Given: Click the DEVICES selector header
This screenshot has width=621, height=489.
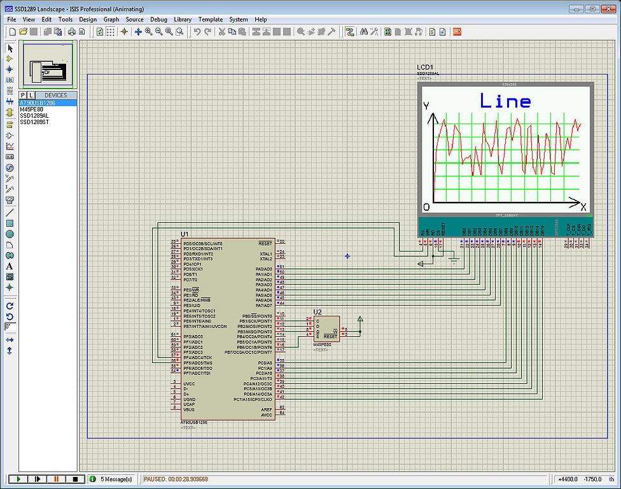Looking at the screenshot, I should pos(55,95).
